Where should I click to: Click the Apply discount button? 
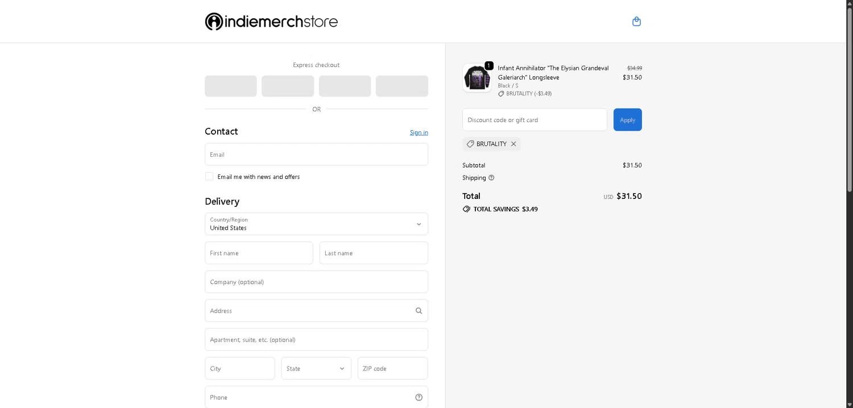(x=628, y=120)
